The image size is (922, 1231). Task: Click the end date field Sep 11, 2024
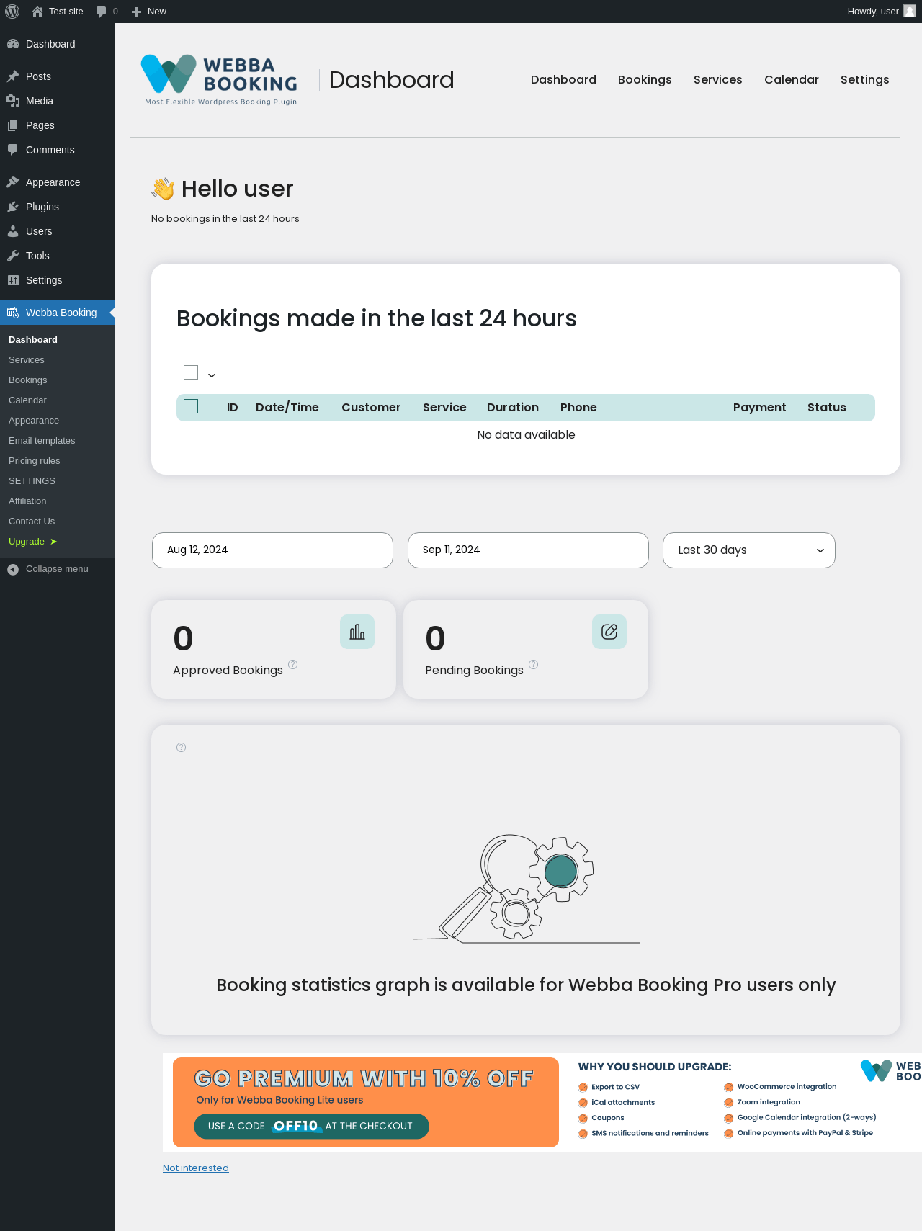(x=528, y=550)
